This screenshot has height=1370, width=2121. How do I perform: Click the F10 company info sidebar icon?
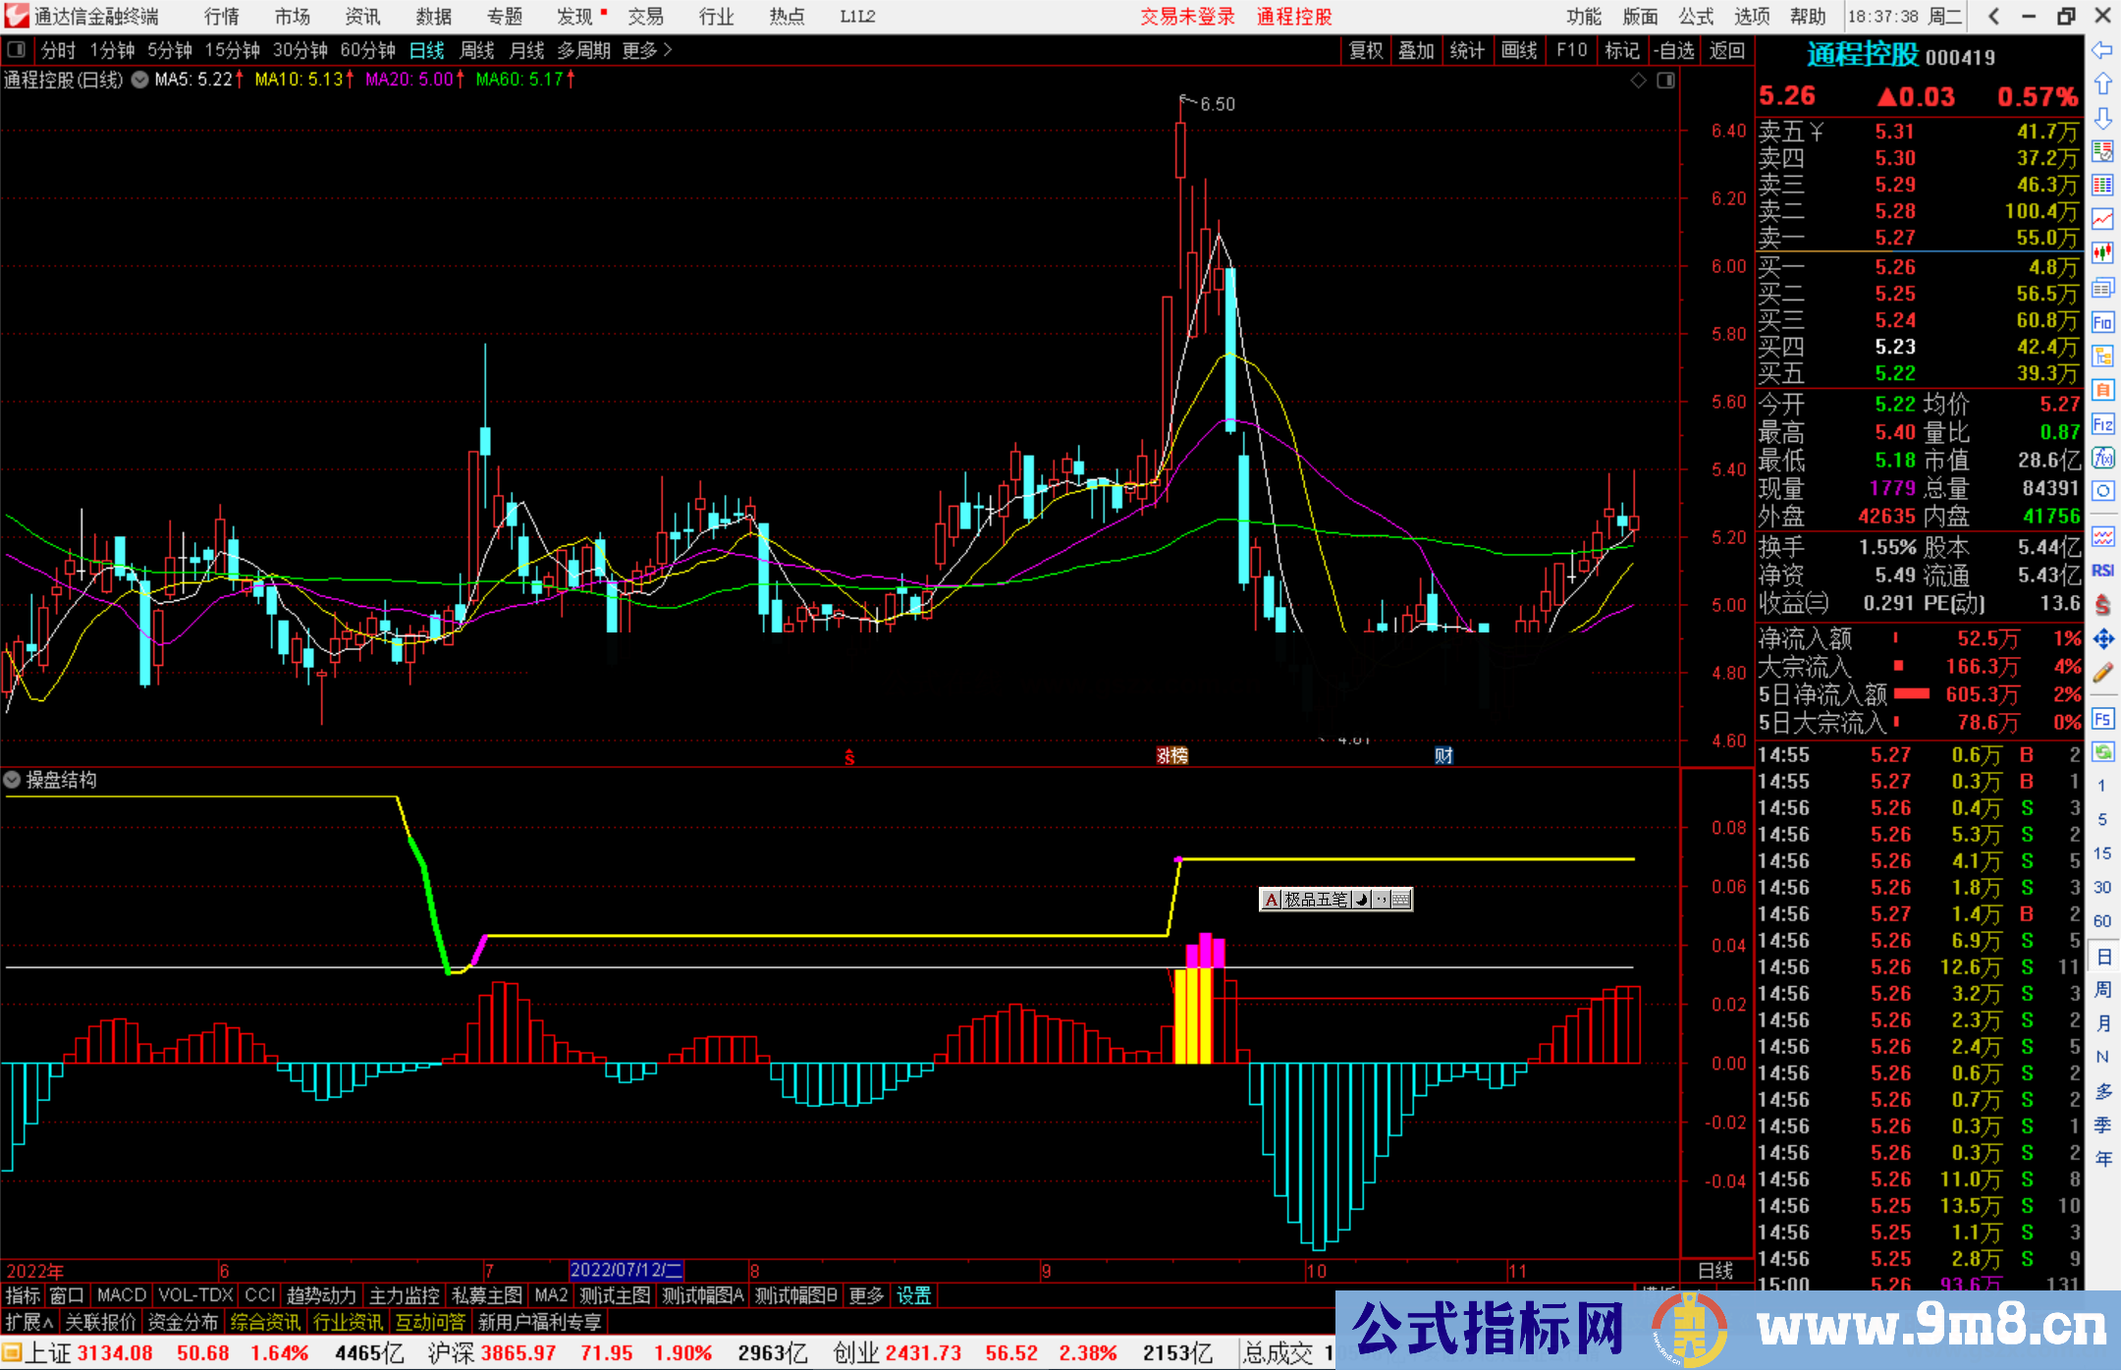coord(2102,322)
